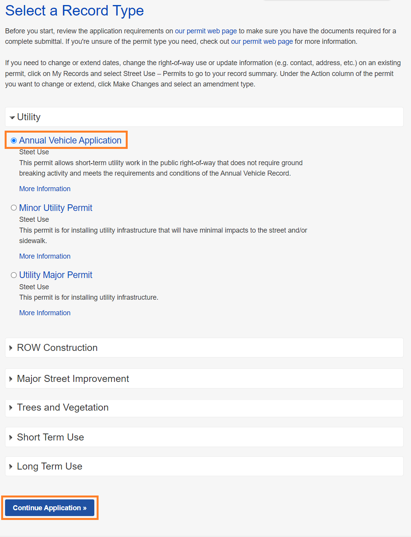
Task: Select the Annual Vehicle Application radio button
Action: click(x=14, y=141)
